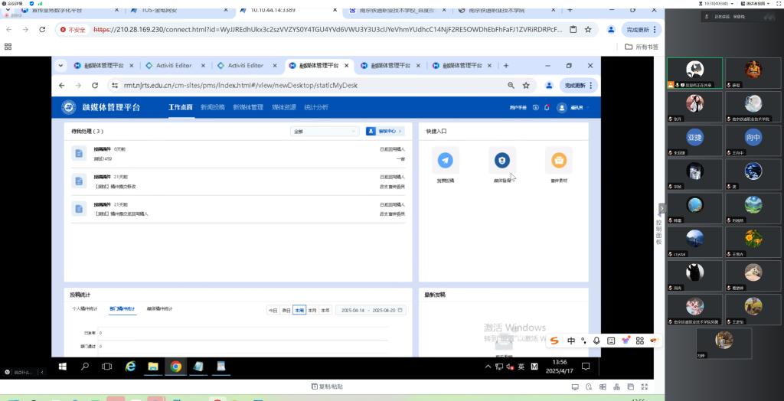This screenshot has height=401, width=784.
Task: Switch to the 新闻投稿 navigation tab
Action: click(213, 107)
